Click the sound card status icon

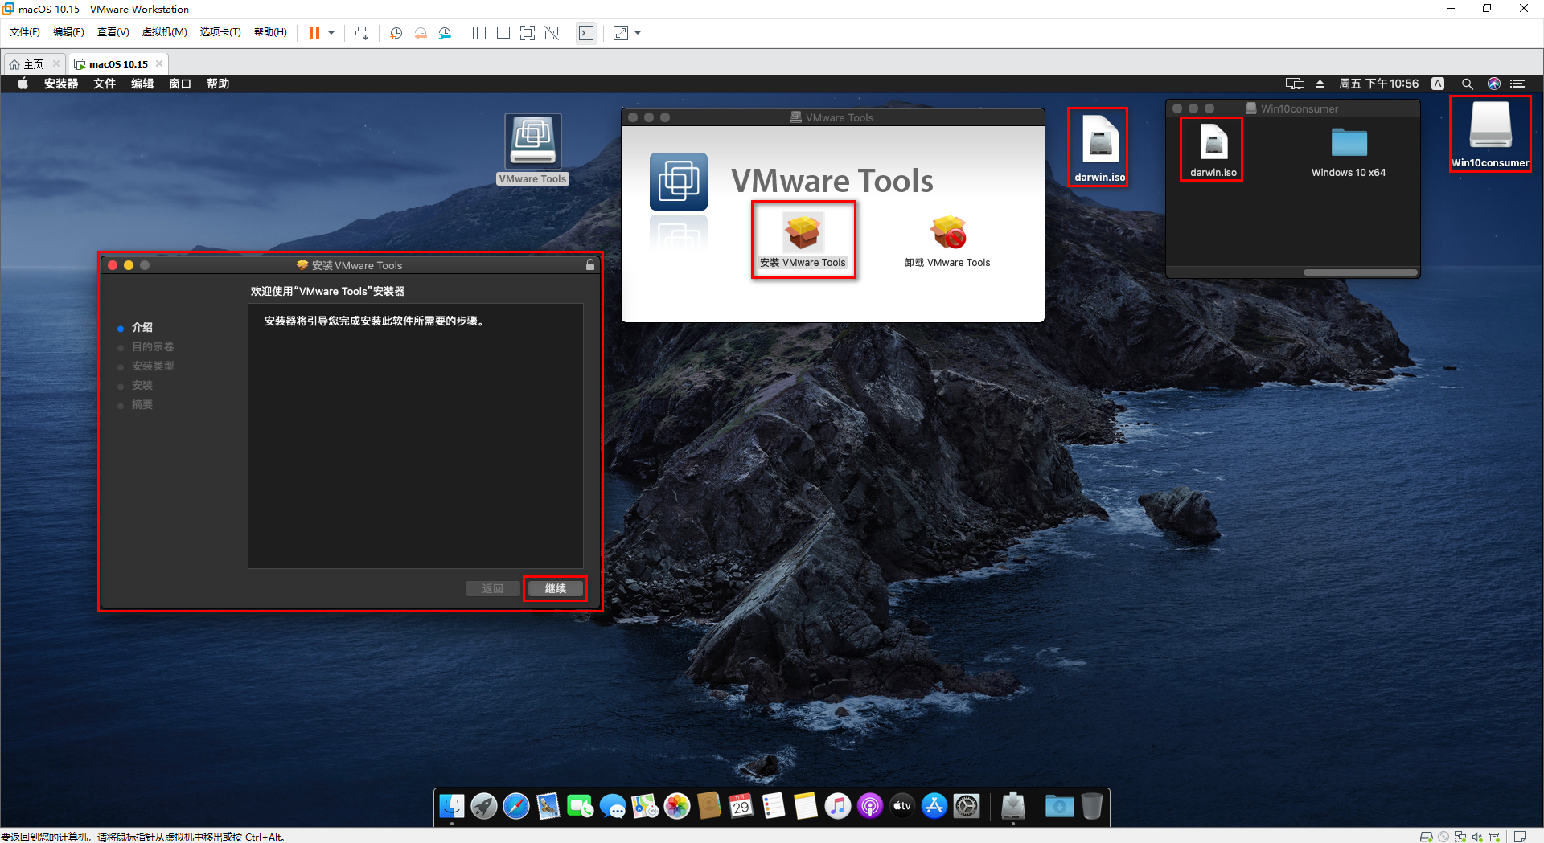[x=1477, y=837]
